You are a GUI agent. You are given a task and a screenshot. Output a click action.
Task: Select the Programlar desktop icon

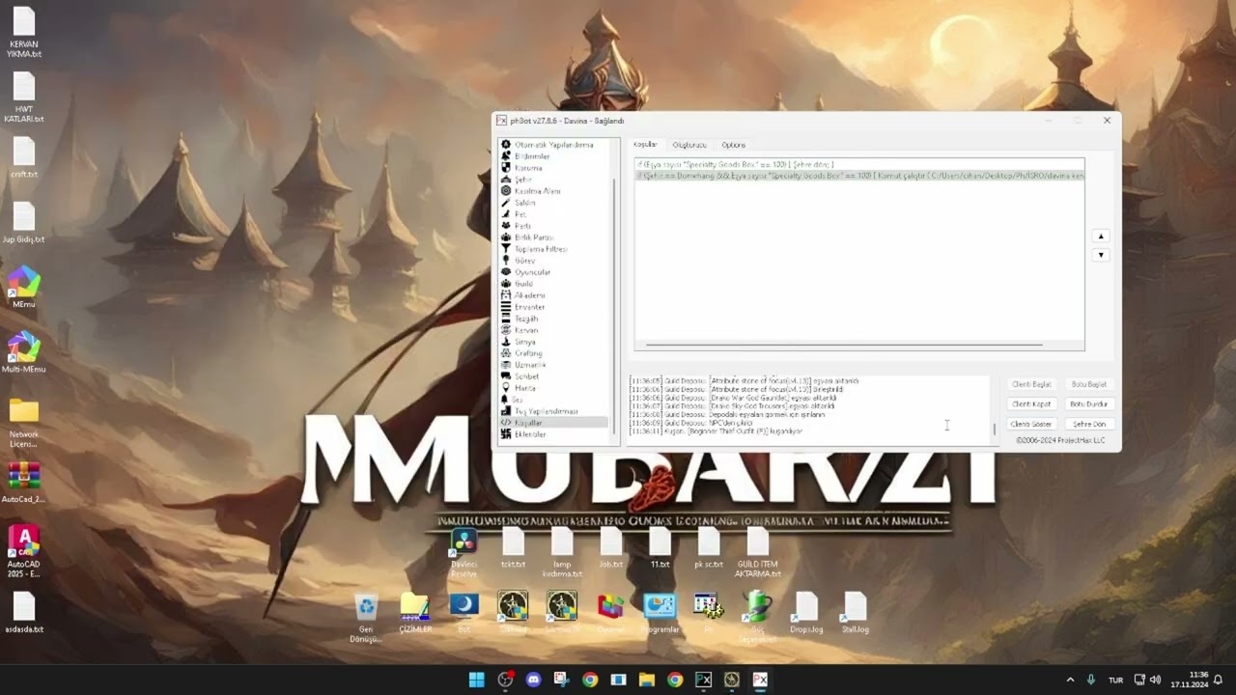660,613
